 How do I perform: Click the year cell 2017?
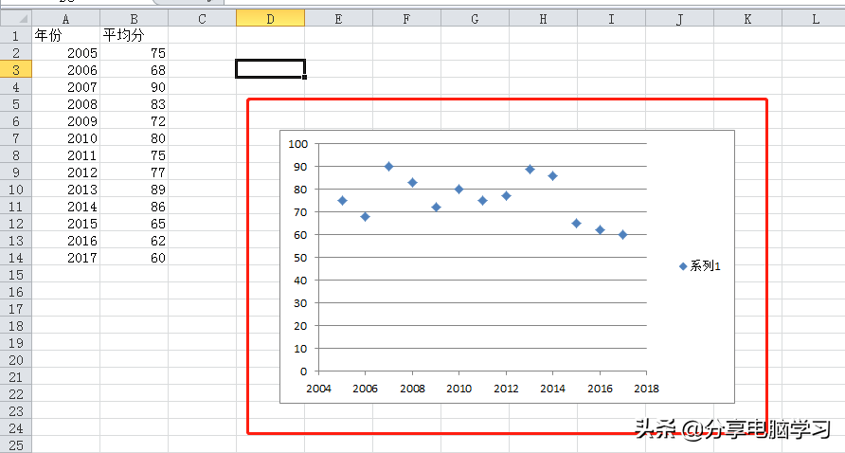click(65, 258)
